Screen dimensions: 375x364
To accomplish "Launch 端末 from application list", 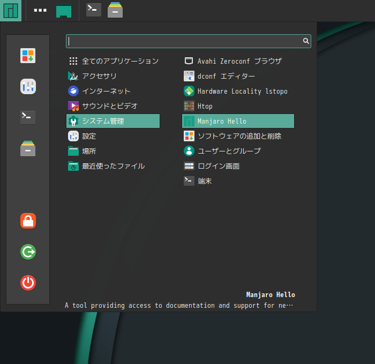I will tap(238, 181).
